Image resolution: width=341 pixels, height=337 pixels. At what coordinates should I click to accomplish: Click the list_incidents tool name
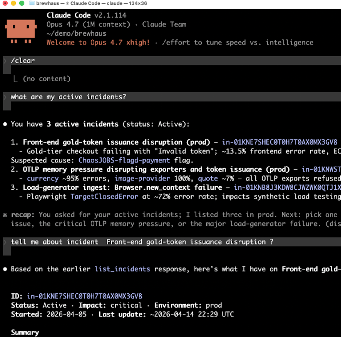(x=122, y=269)
